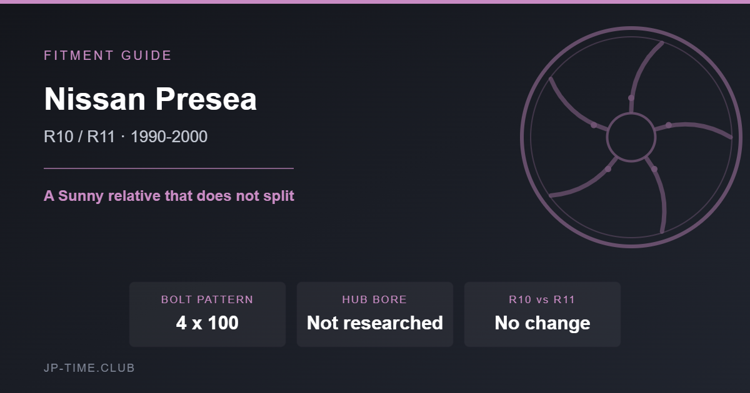Click the 4 x 100 value
Image resolution: width=750 pixels, height=393 pixels.
pyautogui.click(x=207, y=323)
